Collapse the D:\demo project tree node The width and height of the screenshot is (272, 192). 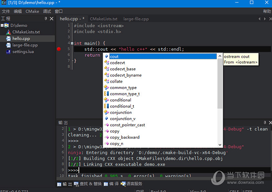(x=2, y=26)
